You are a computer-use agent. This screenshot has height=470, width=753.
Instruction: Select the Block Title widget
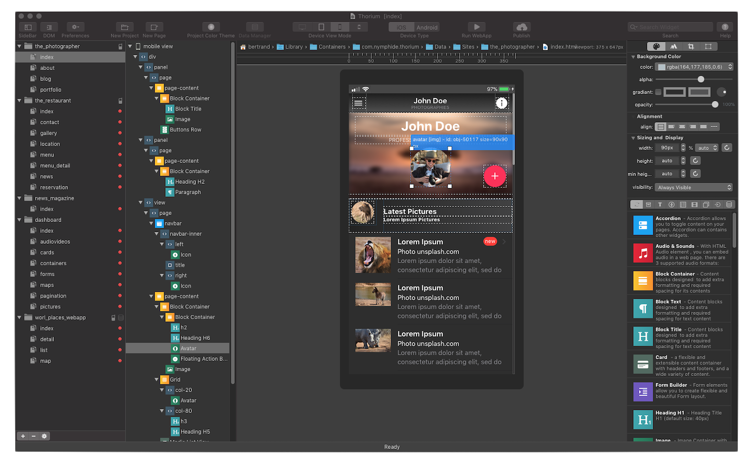[680, 337]
